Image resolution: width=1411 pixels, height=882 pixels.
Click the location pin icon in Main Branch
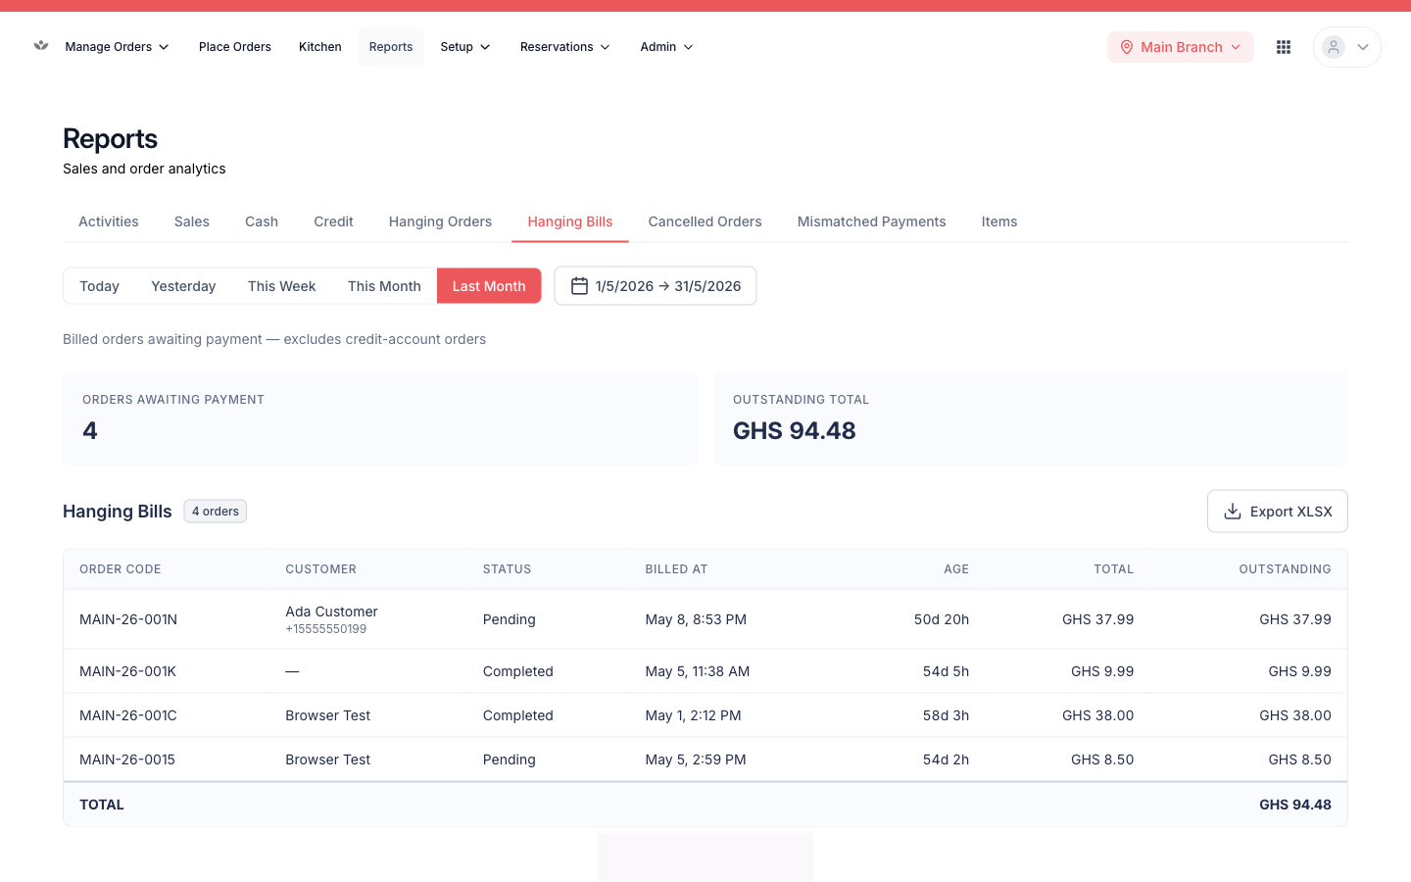click(1127, 47)
